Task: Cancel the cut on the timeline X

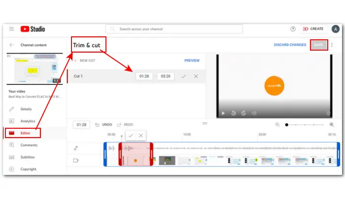Action: pyautogui.click(x=141, y=136)
